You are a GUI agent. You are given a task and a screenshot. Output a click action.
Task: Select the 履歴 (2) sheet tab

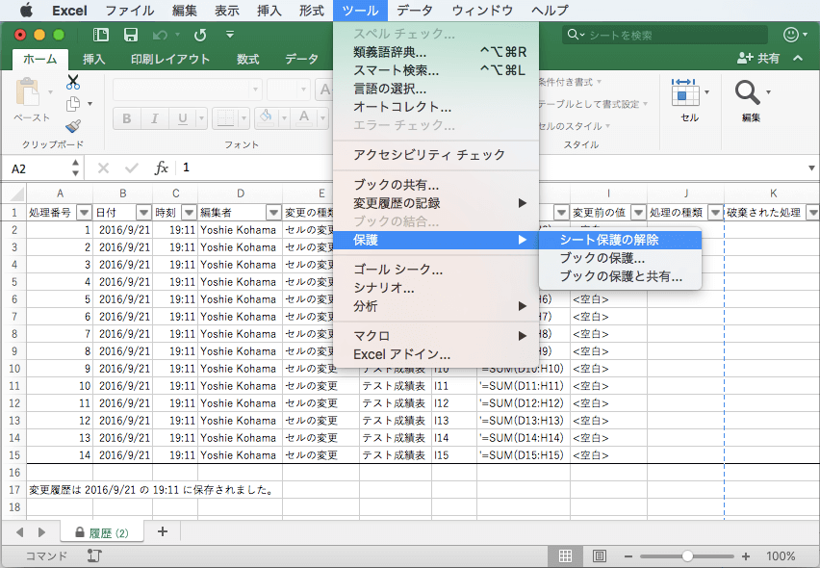(x=102, y=533)
